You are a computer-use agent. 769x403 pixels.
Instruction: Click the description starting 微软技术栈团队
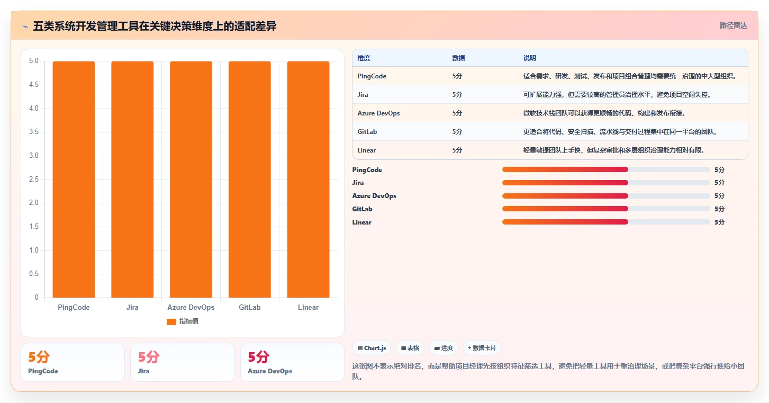604,113
